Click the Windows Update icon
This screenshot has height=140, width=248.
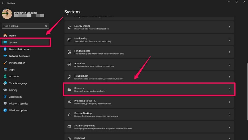5,111
